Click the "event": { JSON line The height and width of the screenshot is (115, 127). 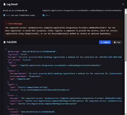point(12,109)
